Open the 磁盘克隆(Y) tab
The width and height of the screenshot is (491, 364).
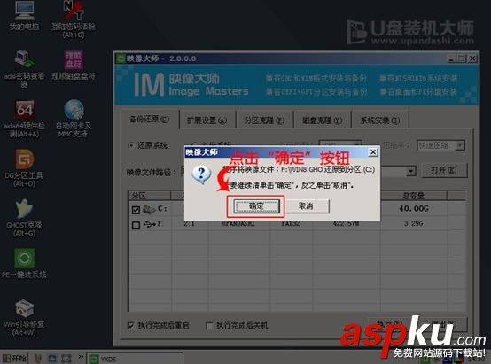(x=322, y=120)
